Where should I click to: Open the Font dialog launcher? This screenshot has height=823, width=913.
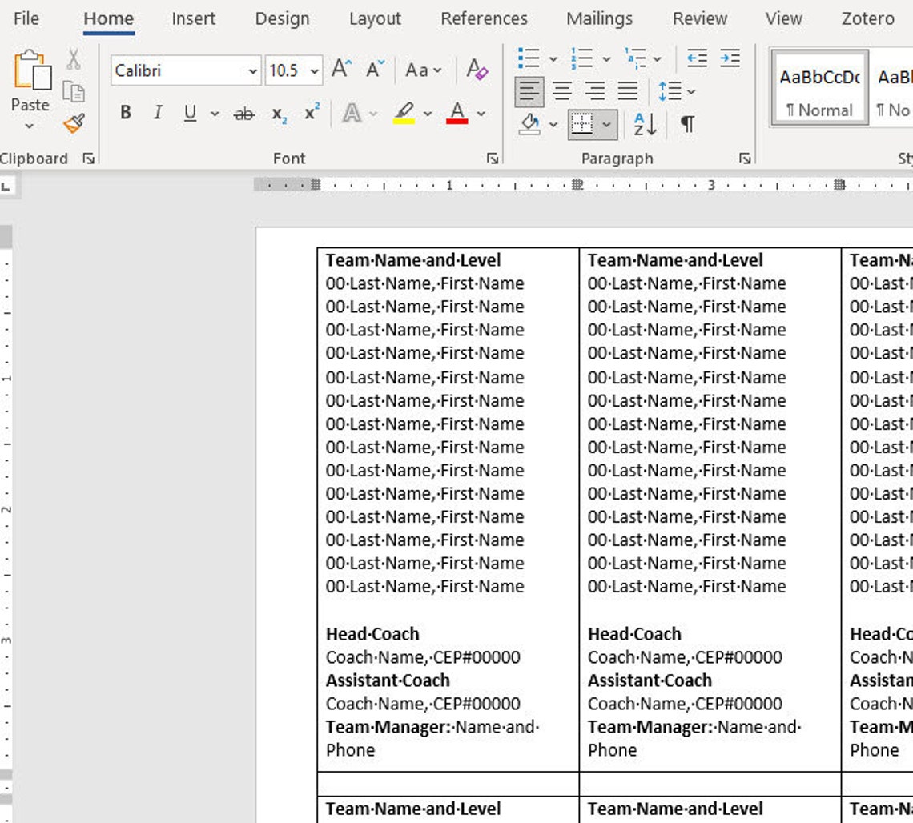[492, 159]
